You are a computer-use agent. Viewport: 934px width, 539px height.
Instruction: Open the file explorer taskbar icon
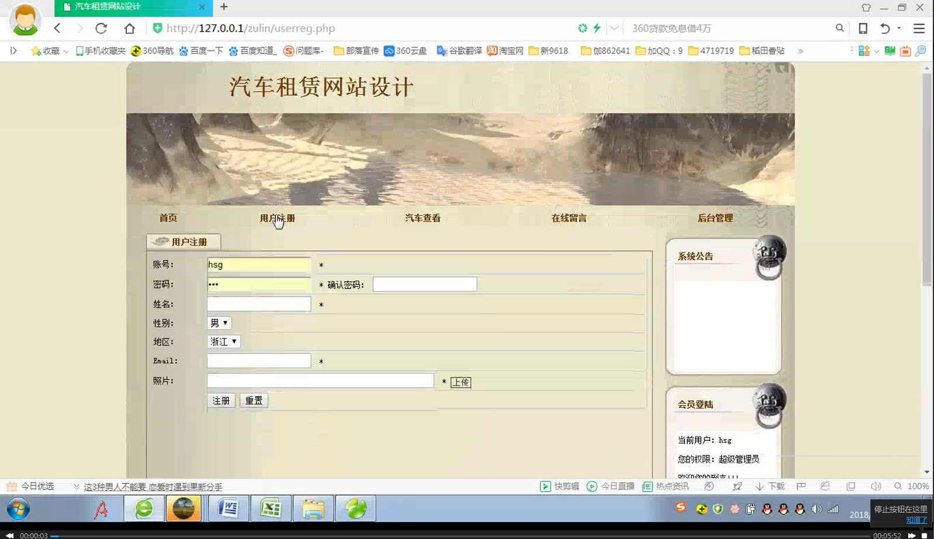(x=313, y=509)
